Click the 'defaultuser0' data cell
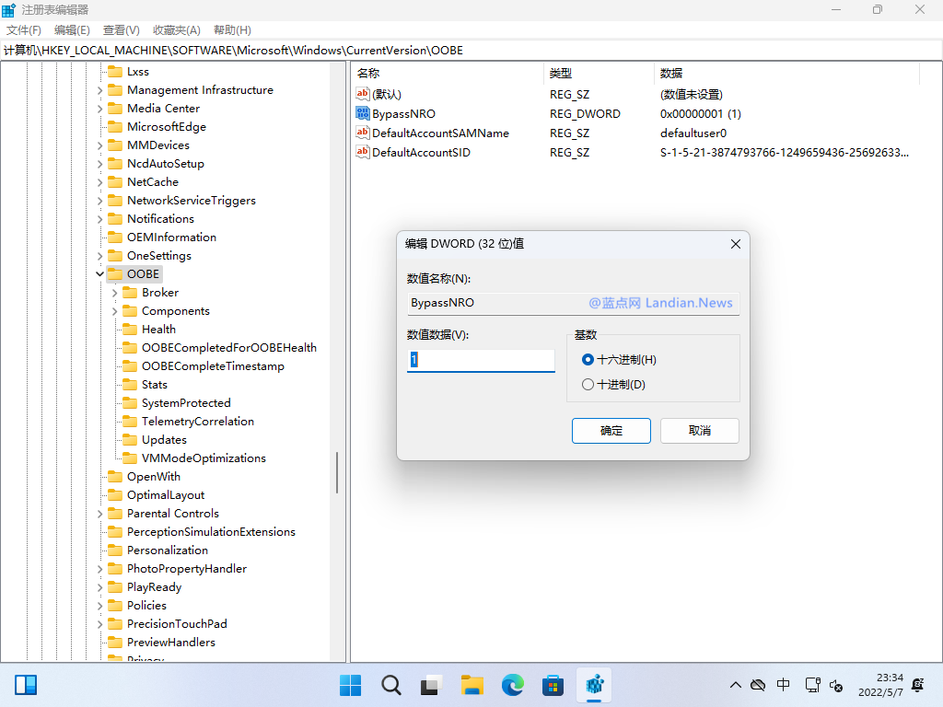 (x=693, y=133)
